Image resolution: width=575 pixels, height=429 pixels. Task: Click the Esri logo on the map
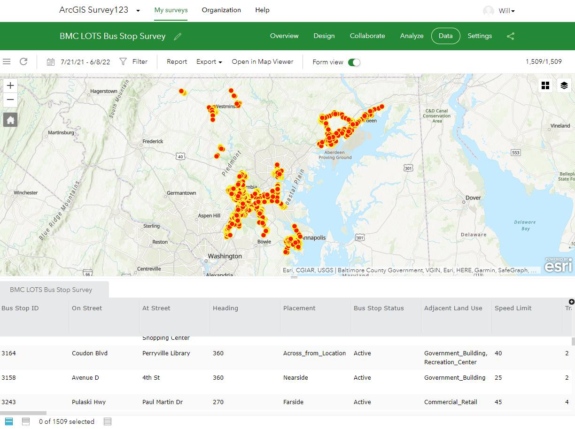coord(559,265)
